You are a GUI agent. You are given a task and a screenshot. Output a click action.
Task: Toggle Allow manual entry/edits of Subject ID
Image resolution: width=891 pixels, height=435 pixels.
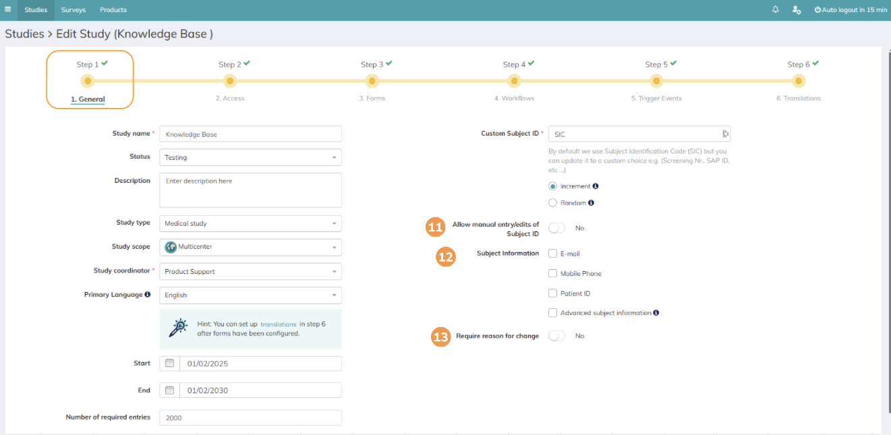(557, 228)
